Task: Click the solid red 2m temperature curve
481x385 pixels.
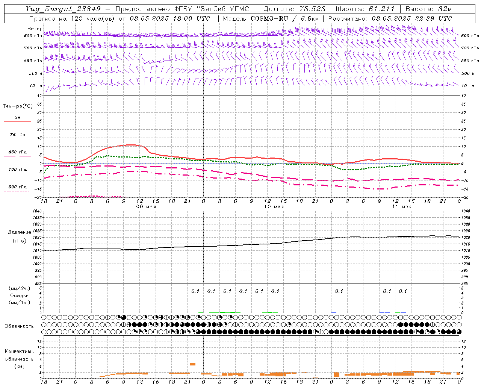Action: tap(130, 145)
